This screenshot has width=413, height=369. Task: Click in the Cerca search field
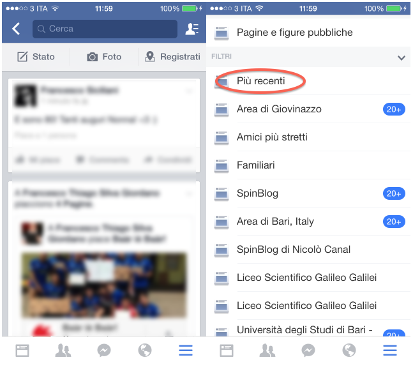point(105,29)
